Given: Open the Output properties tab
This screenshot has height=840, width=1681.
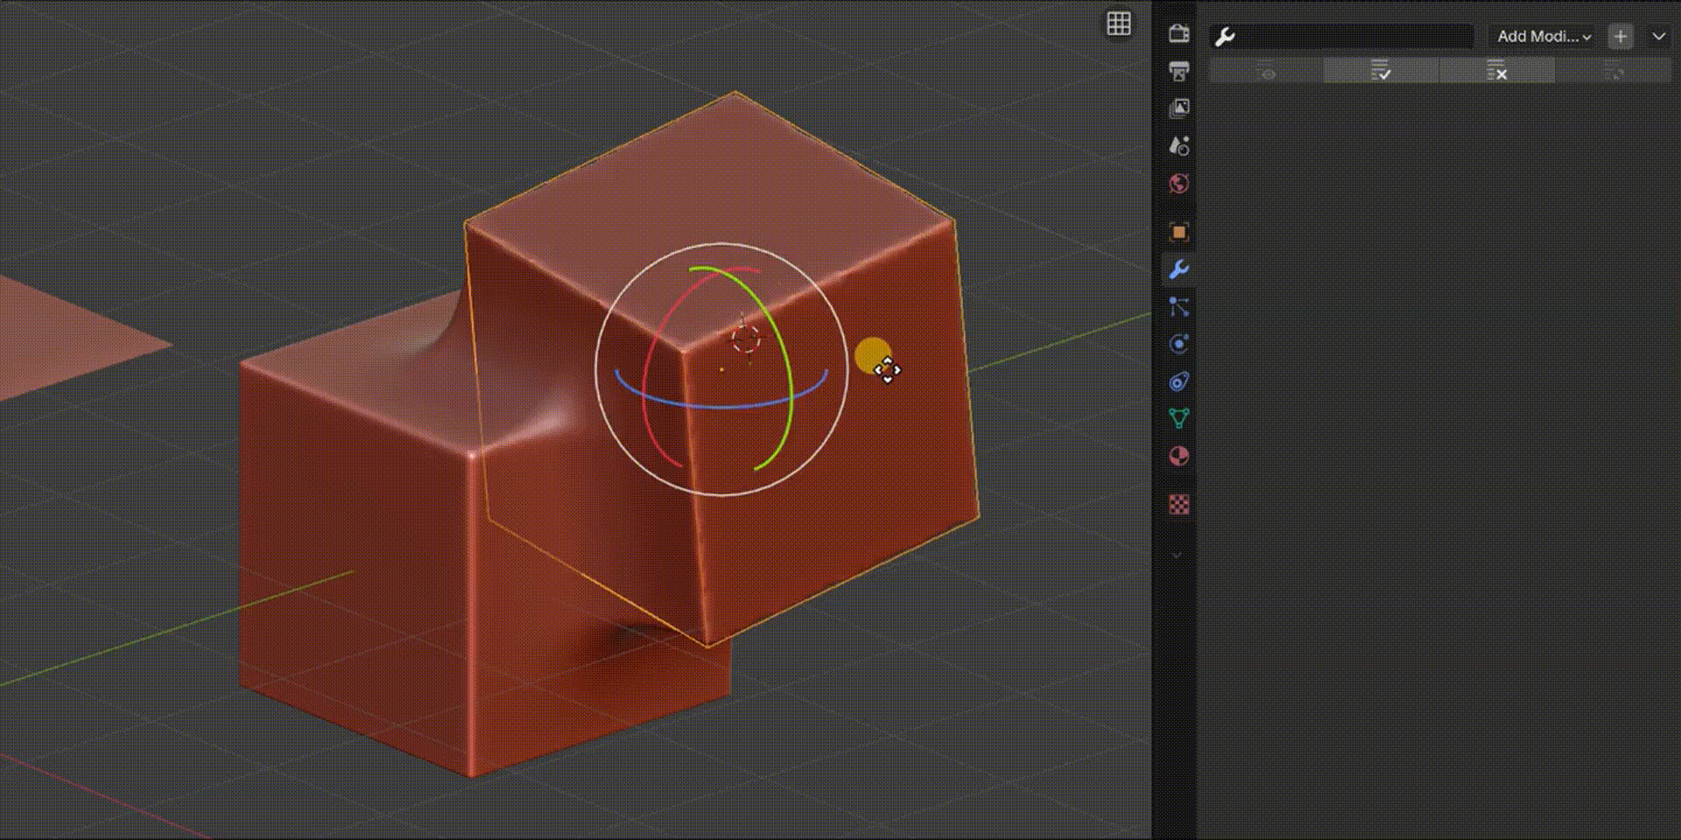Looking at the screenshot, I should coord(1178,71).
